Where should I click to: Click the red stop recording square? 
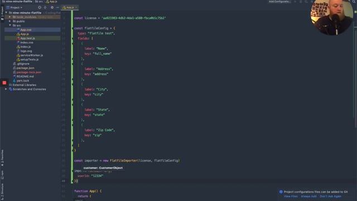point(4,83)
